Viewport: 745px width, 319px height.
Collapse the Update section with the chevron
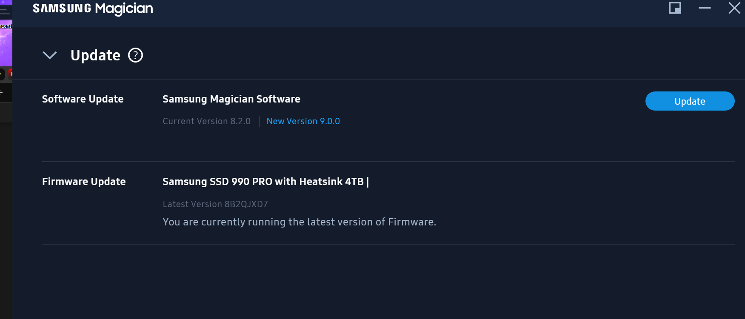tap(50, 55)
